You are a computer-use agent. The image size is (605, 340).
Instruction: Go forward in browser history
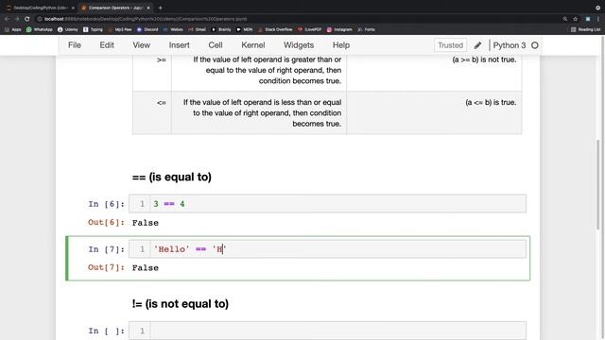pyautogui.click(x=17, y=19)
